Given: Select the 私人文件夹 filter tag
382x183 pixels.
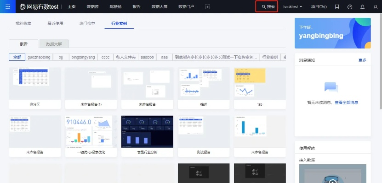Looking at the screenshot, I should click(x=125, y=57).
